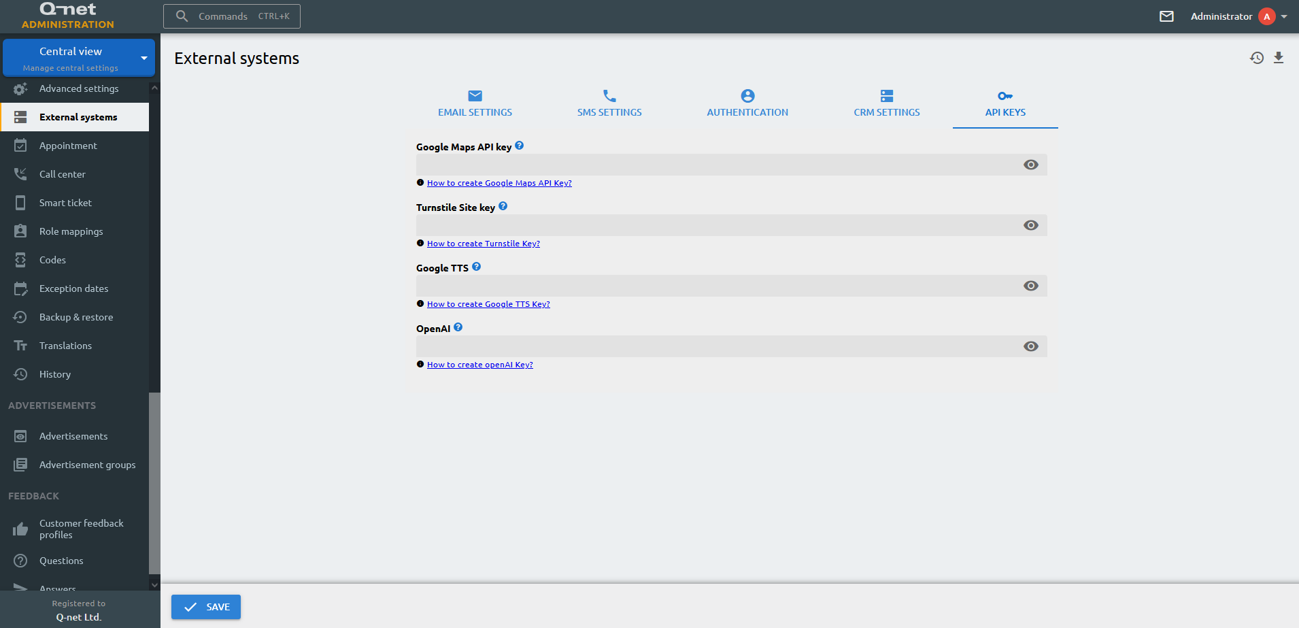Open the mail envelope icon in header
The image size is (1299, 628).
[1166, 16]
